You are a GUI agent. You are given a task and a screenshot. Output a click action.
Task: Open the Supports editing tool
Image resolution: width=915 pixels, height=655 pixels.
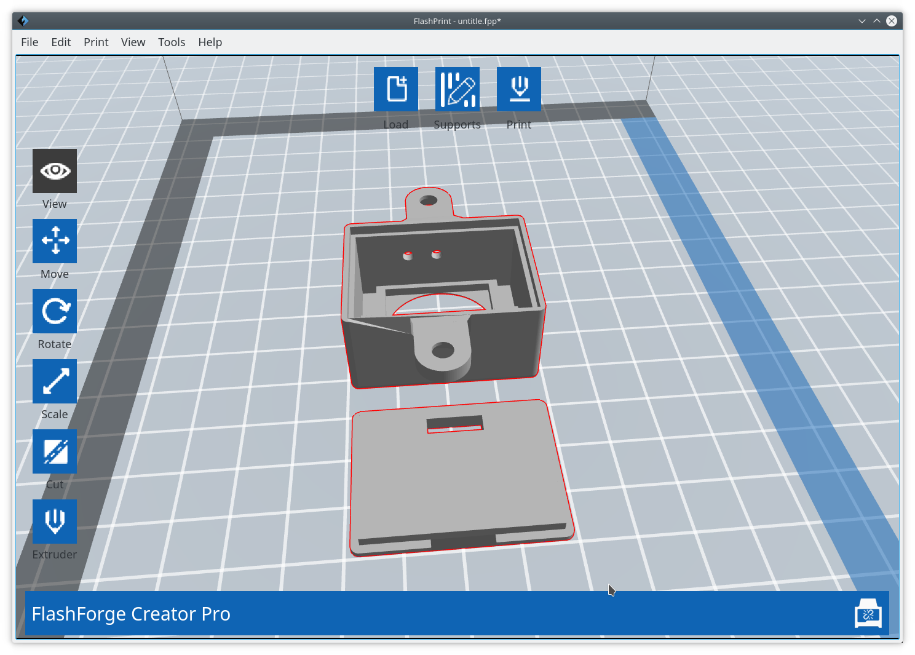(457, 89)
